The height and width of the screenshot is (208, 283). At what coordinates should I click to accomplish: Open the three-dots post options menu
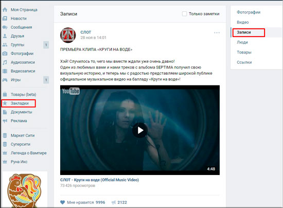tap(217, 32)
